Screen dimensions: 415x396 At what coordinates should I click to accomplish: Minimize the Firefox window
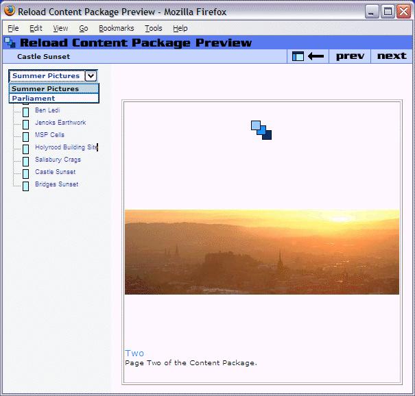point(371,12)
